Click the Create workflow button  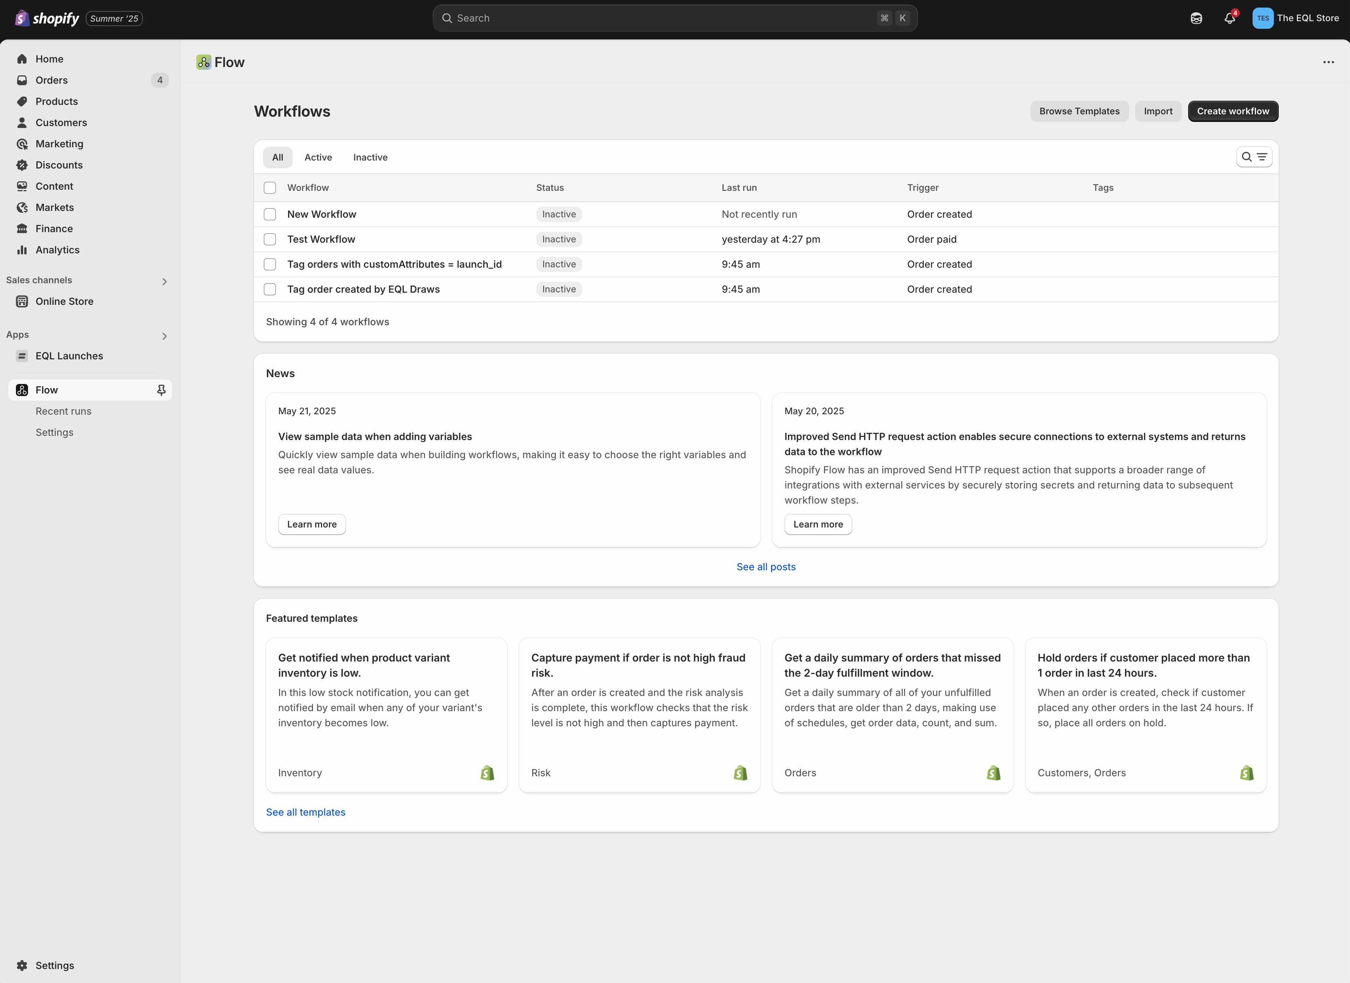(x=1233, y=111)
